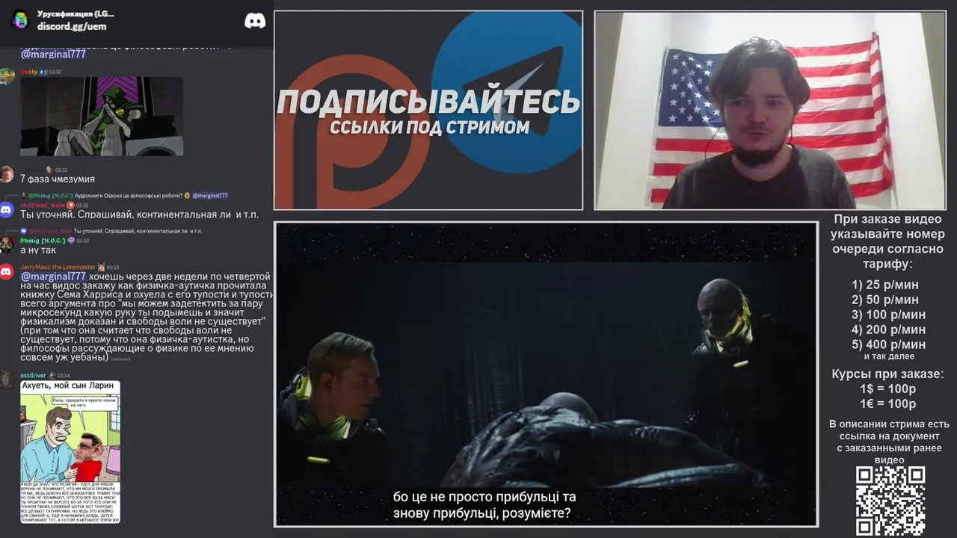The height and width of the screenshot is (538, 957).
Task: Click the Discord logo in the chat header
Action: 255,21
